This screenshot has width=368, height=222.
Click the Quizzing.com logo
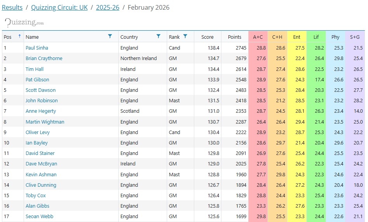point(24,22)
